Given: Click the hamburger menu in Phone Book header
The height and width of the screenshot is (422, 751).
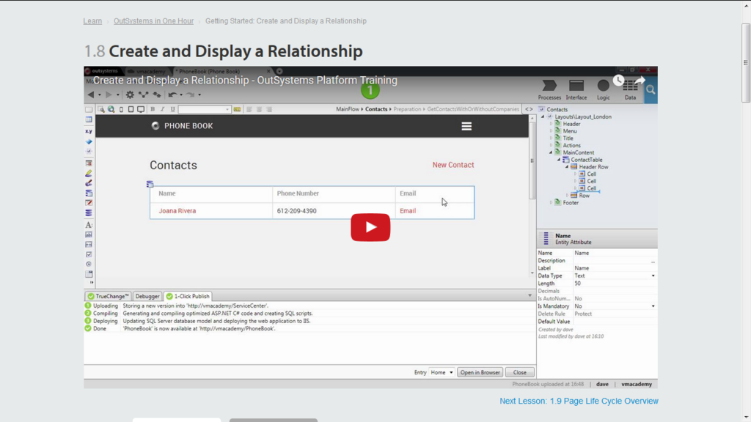Looking at the screenshot, I should pos(466,126).
